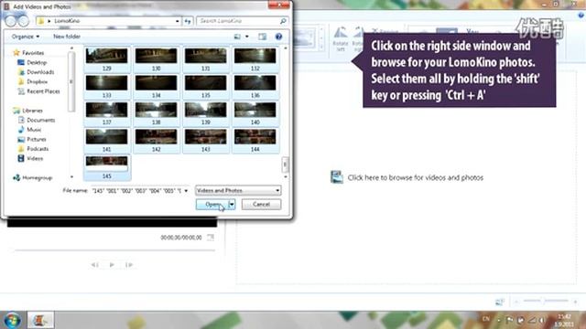Click the Movie Maker taskbar icon
The image size is (586, 329).
pyautogui.click(x=40, y=320)
